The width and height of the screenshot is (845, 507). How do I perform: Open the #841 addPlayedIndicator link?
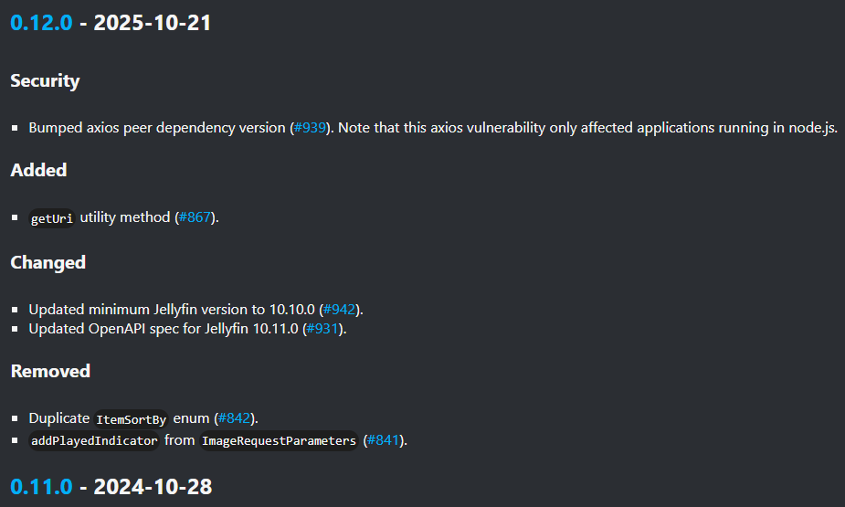384,440
